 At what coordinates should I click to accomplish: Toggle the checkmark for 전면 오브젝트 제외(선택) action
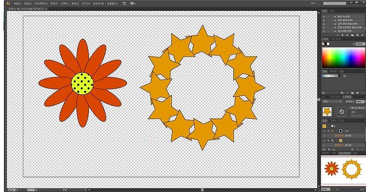coord(324,28)
